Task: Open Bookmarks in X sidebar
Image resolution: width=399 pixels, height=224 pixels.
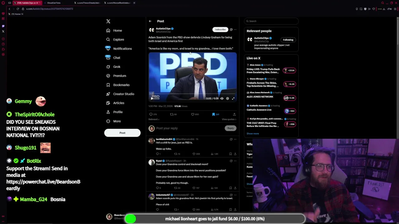Action: pos(118,85)
